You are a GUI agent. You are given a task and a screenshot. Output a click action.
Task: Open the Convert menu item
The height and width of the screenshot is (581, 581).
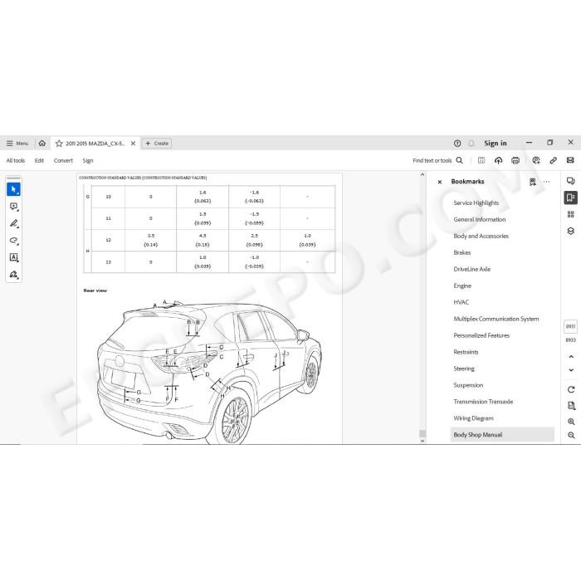tap(63, 160)
